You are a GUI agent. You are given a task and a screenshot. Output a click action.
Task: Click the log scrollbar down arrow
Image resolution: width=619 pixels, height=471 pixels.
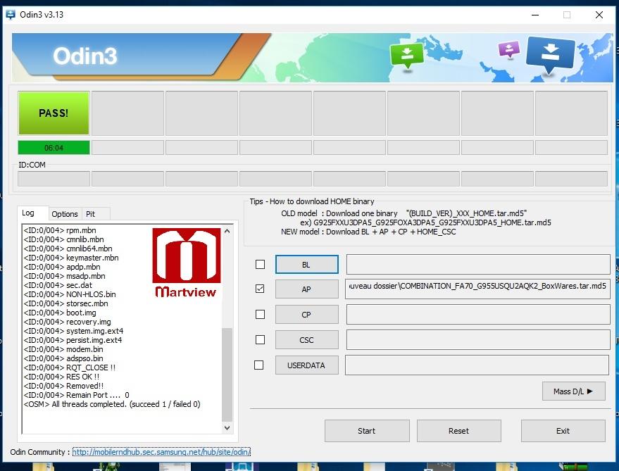coord(227,427)
